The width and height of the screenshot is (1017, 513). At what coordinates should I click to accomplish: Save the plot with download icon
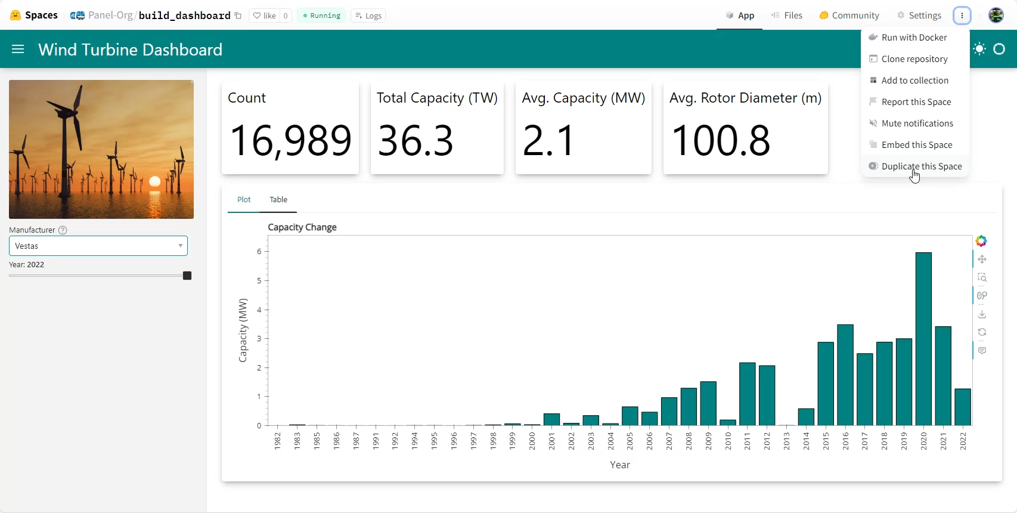click(982, 314)
